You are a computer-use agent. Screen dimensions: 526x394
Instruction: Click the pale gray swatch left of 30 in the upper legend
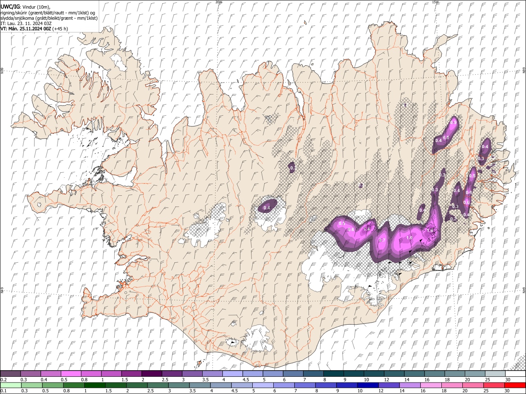tap(495, 374)
